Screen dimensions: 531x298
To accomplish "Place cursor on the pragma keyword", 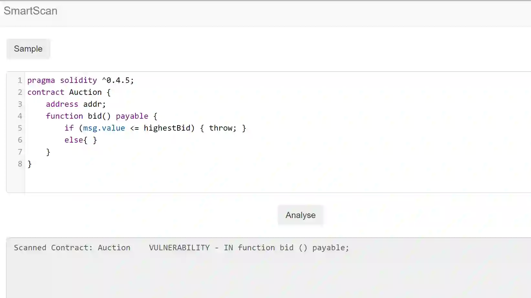I will coord(41,80).
